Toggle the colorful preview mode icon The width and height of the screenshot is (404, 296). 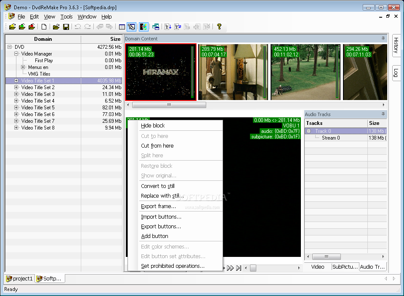pos(144,27)
